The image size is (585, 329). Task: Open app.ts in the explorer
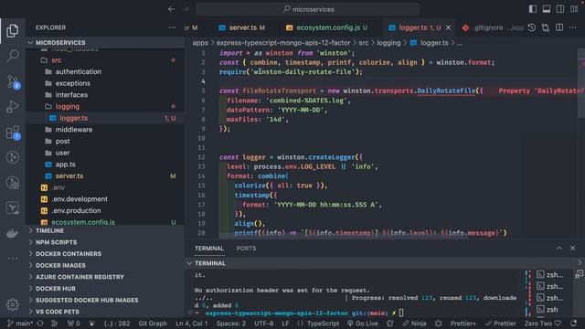105,164
